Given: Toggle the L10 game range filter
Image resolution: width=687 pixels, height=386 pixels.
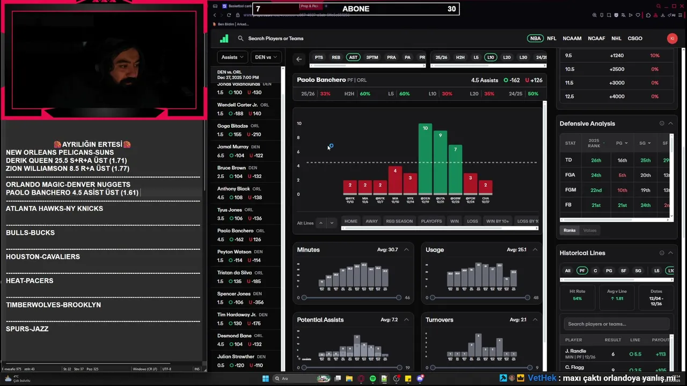Looking at the screenshot, I should (491, 57).
